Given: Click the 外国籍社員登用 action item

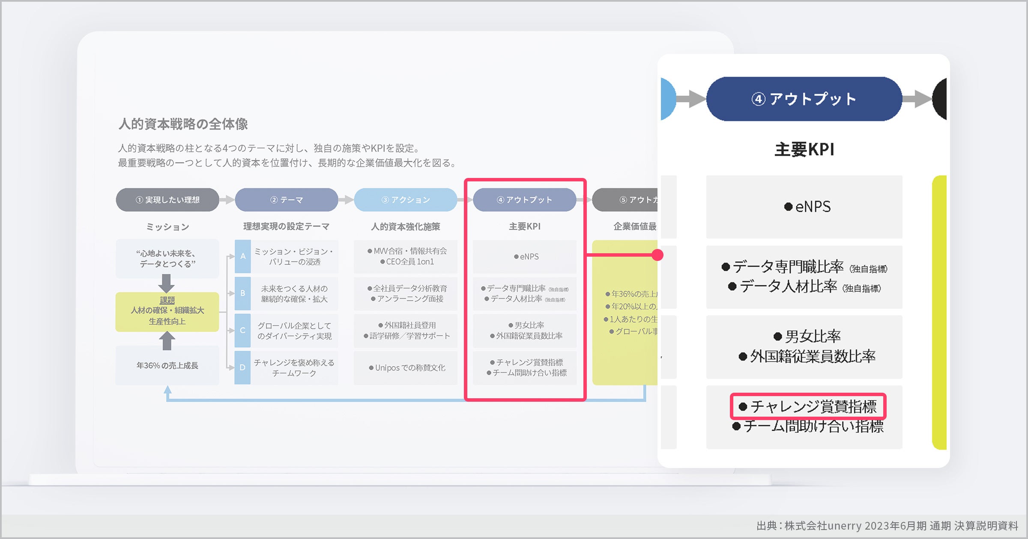Looking at the screenshot, I should click(x=407, y=325).
